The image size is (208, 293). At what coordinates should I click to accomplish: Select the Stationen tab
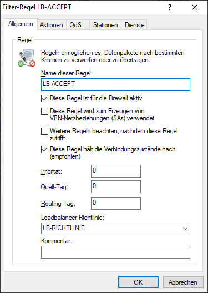click(105, 25)
